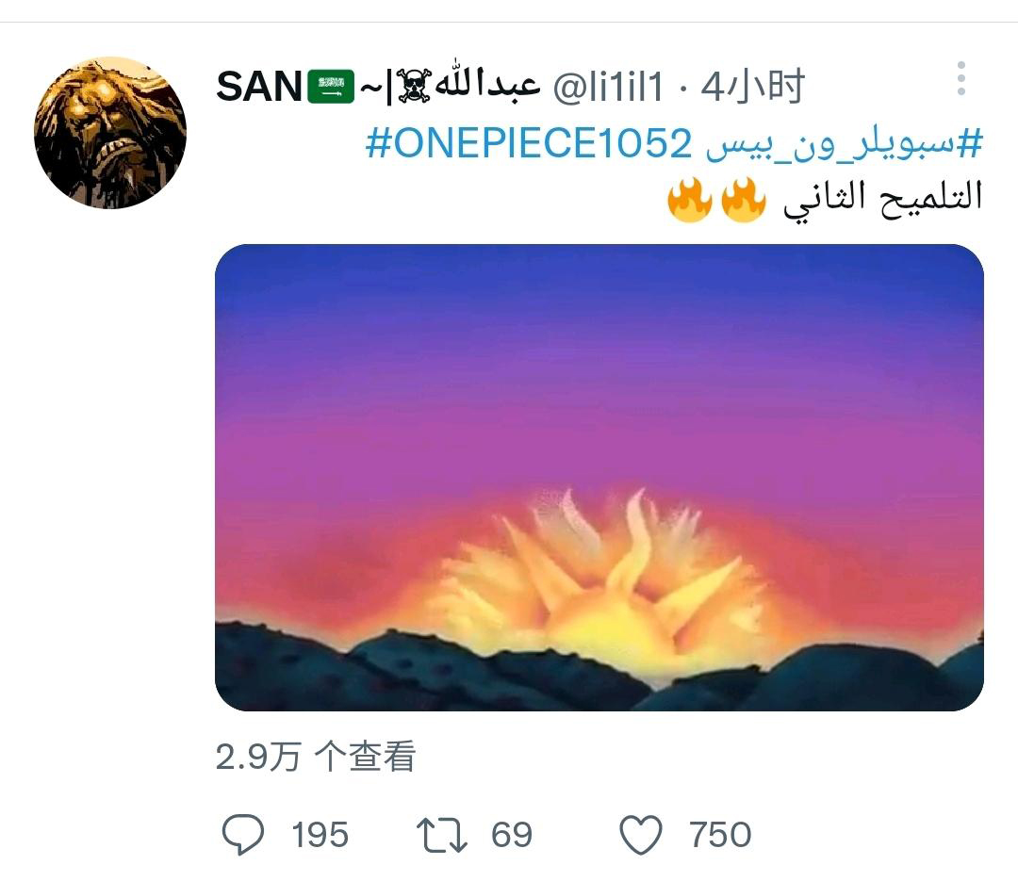The image size is (1018, 881).
Task: Click the @li1il1 username handle
Action: tap(608, 87)
